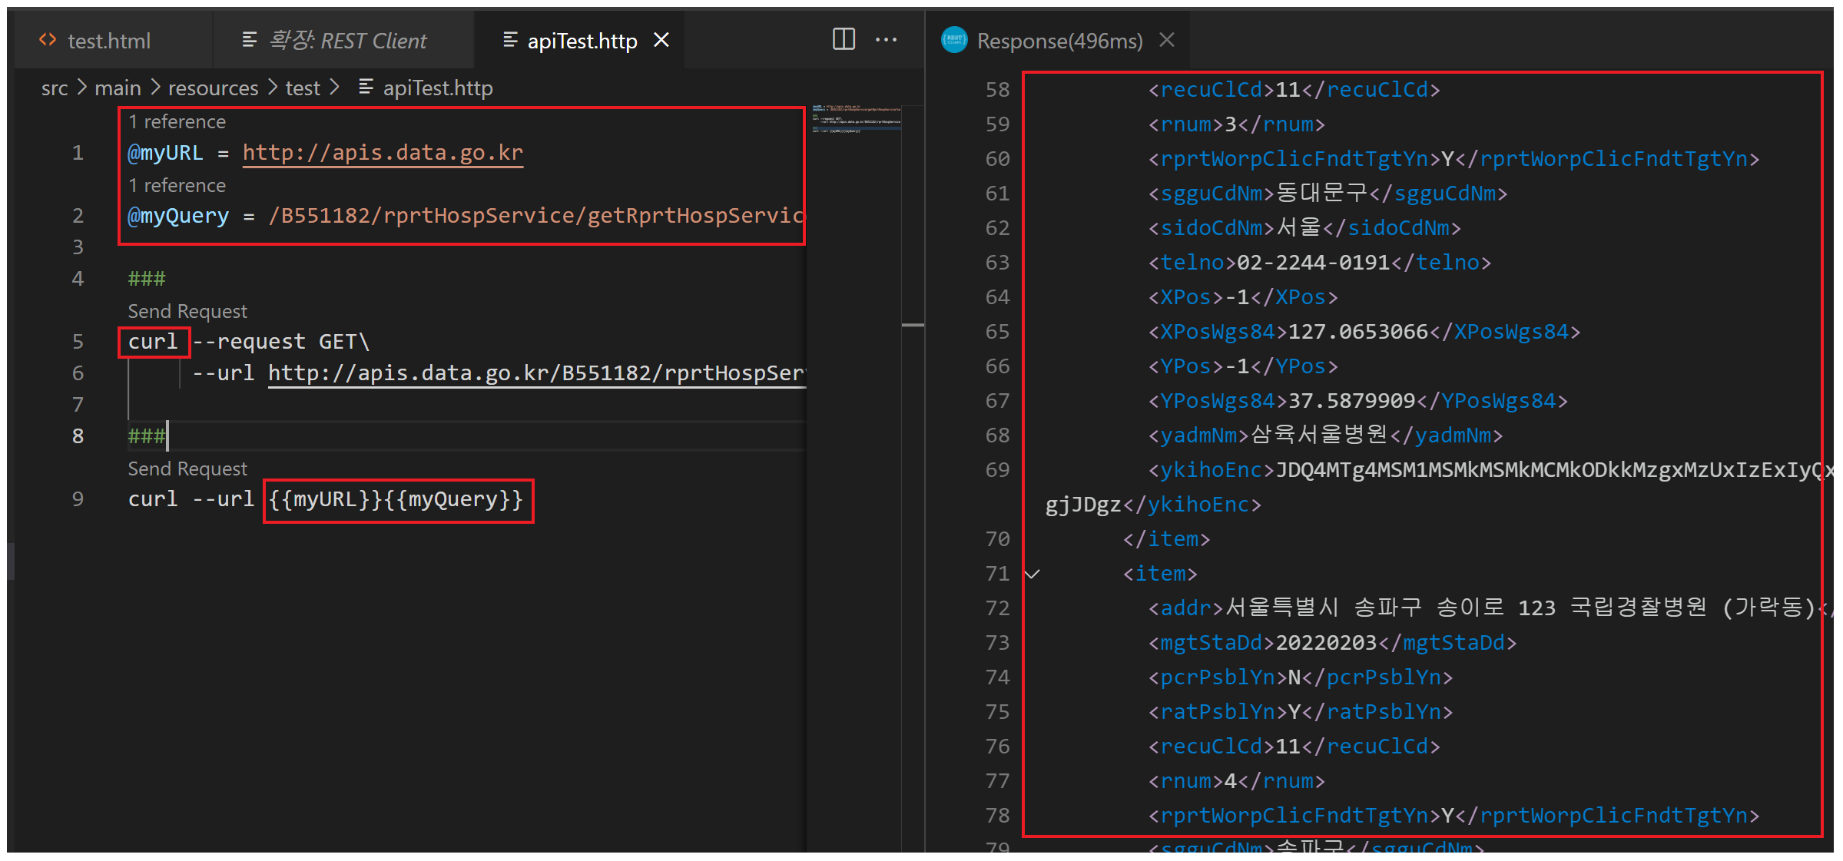Screen dimensions: 1843x861
Task: Click the split editor right icon
Action: click(x=844, y=39)
